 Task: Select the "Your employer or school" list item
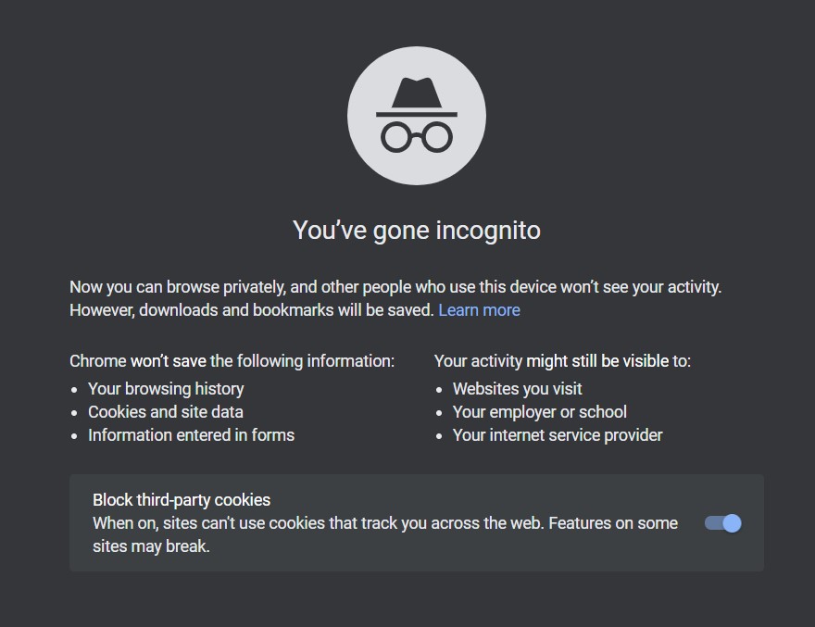click(x=539, y=412)
